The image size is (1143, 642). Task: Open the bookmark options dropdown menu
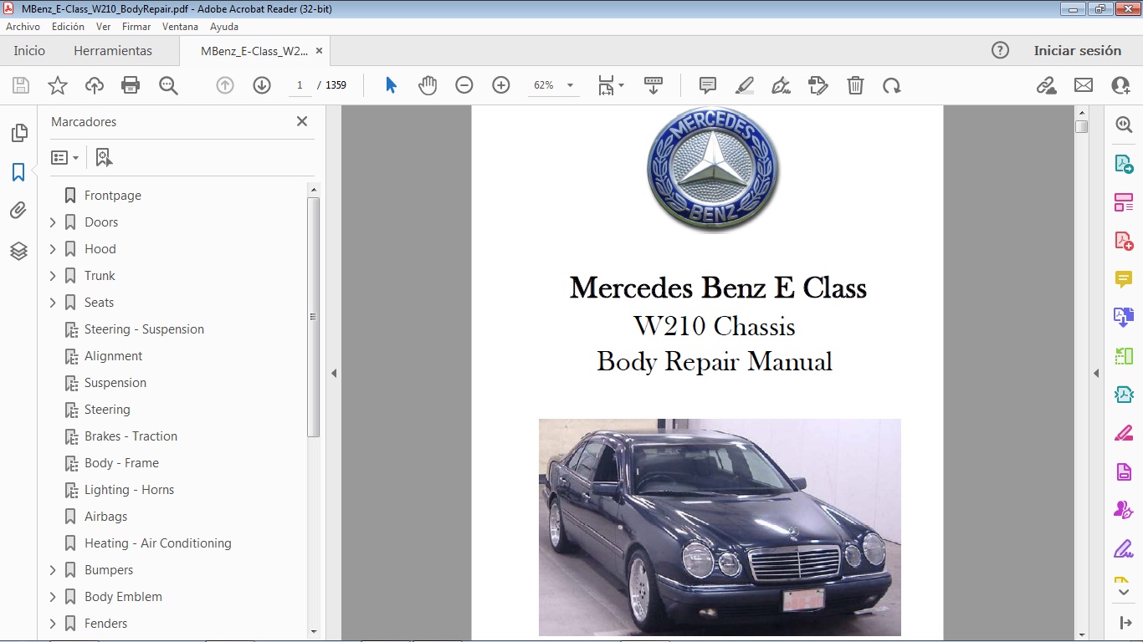[64, 157]
